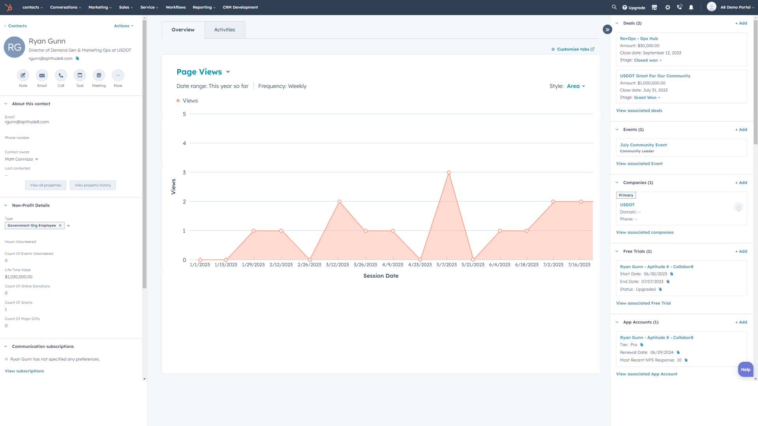Viewport: 758px width, 426px height.
Task: Open the contacts menu
Action: 33,7
